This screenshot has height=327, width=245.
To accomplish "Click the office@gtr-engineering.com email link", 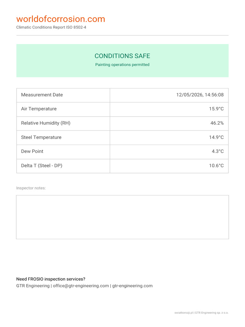I will click(81, 286).
